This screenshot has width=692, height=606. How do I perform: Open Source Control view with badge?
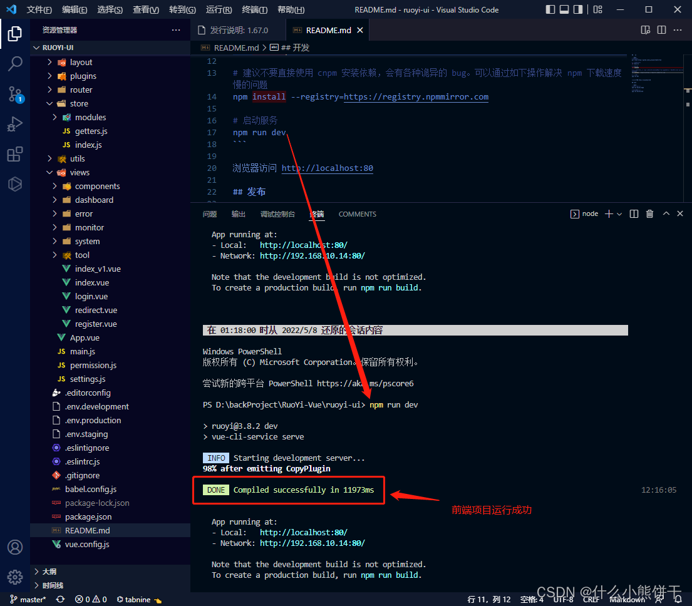[14, 94]
